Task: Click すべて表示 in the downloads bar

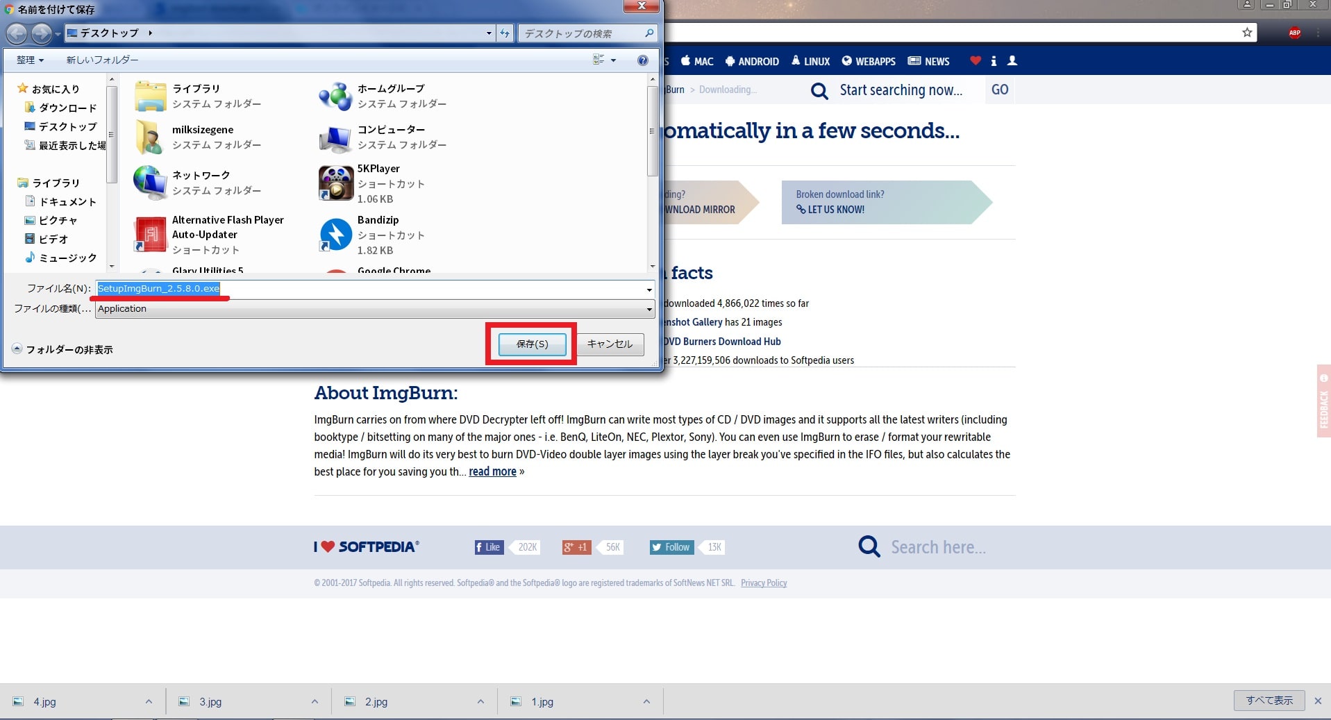Action: [1269, 701]
